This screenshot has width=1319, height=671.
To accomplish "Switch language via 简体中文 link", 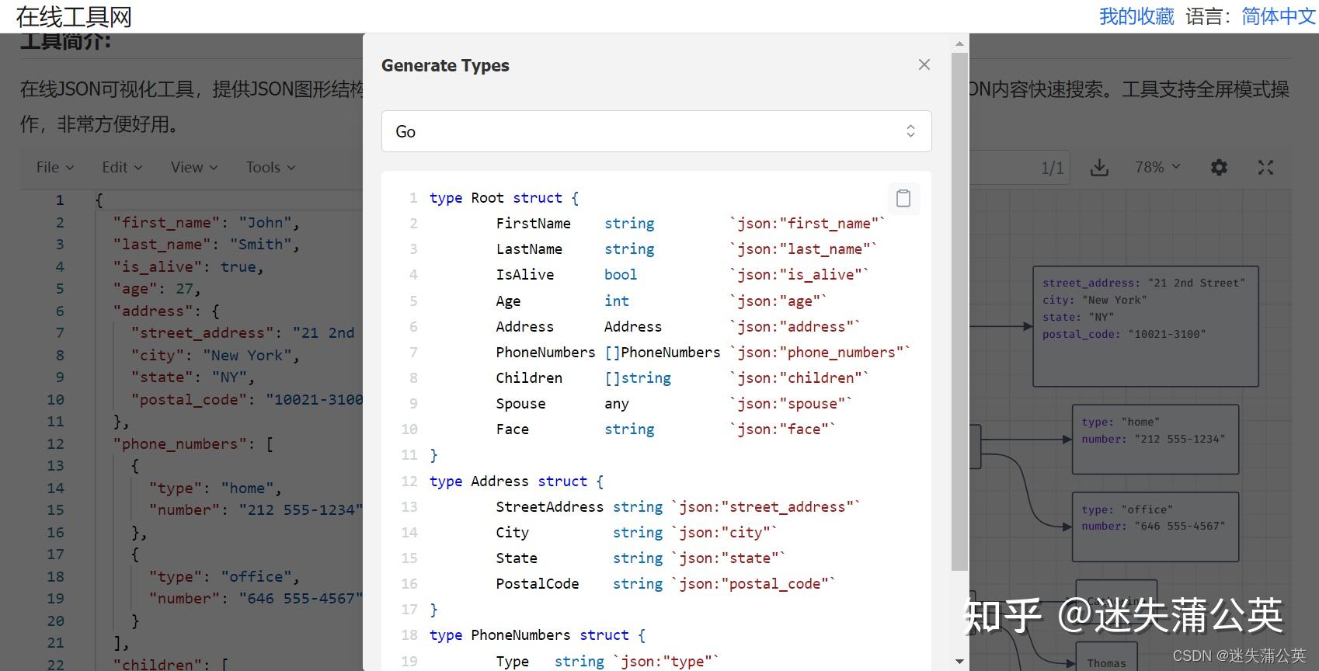I will click(x=1278, y=16).
